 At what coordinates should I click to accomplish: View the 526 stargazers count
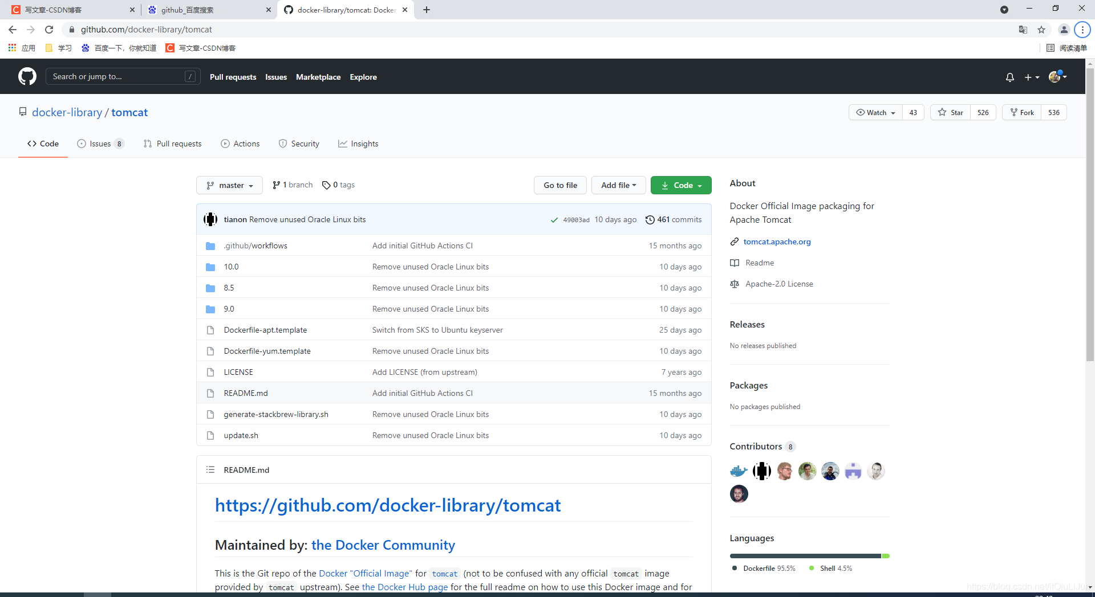[983, 112]
